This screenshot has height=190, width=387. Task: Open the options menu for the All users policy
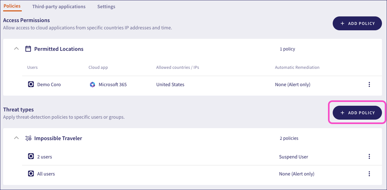click(x=369, y=174)
